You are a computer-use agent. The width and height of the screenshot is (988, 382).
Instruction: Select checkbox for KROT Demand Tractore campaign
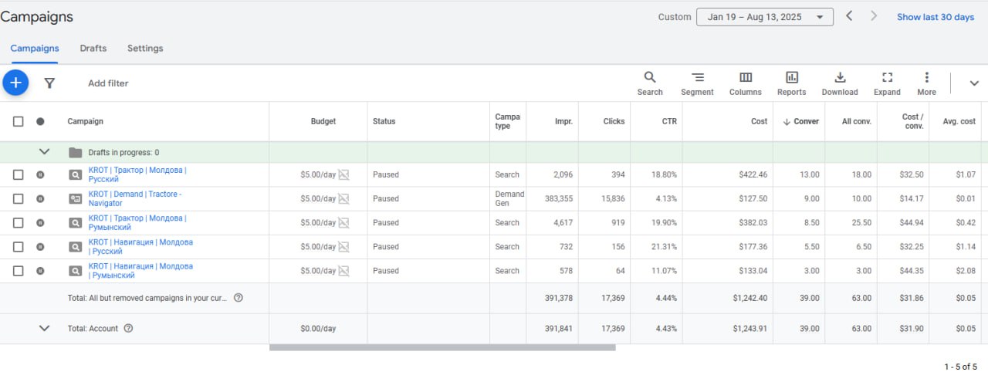(19, 198)
